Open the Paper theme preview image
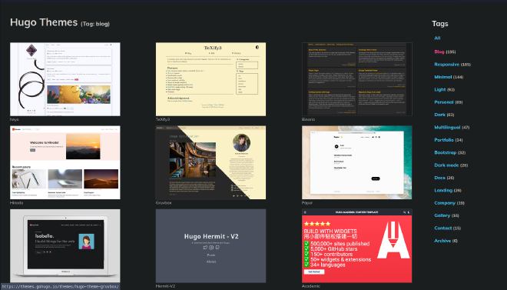This screenshot has height=290, width=507. point(357,162)
